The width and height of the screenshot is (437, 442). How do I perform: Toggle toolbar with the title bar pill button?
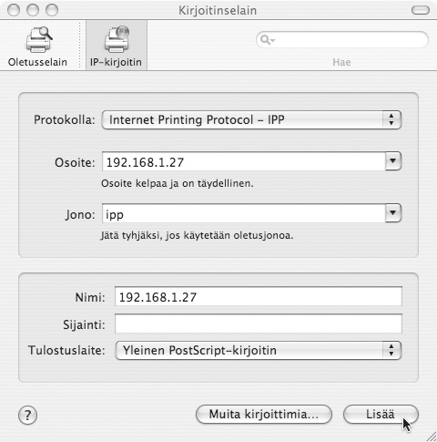[421, 10]
